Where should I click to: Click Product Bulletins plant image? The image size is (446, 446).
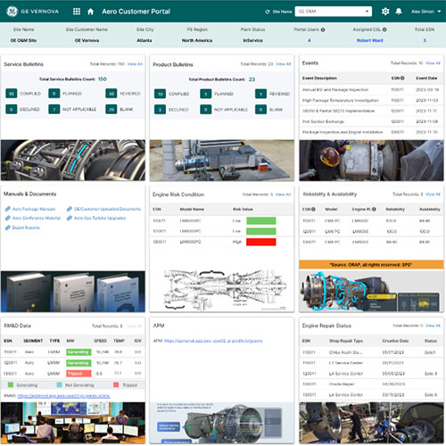point(222,161)
